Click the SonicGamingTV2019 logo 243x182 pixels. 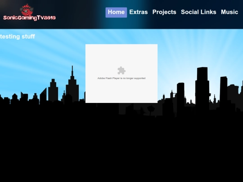(x=29, y=12)
